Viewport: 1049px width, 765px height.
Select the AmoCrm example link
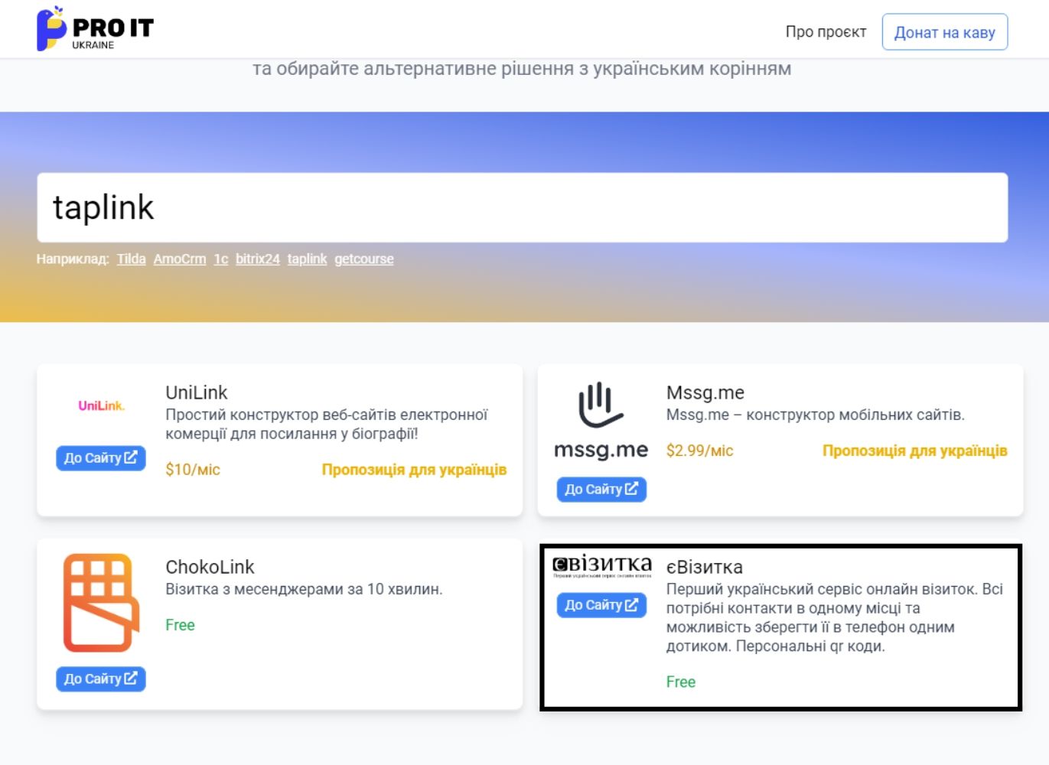coord(180,259)
